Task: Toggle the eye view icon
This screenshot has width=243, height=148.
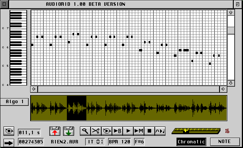Action: [9, 131]
